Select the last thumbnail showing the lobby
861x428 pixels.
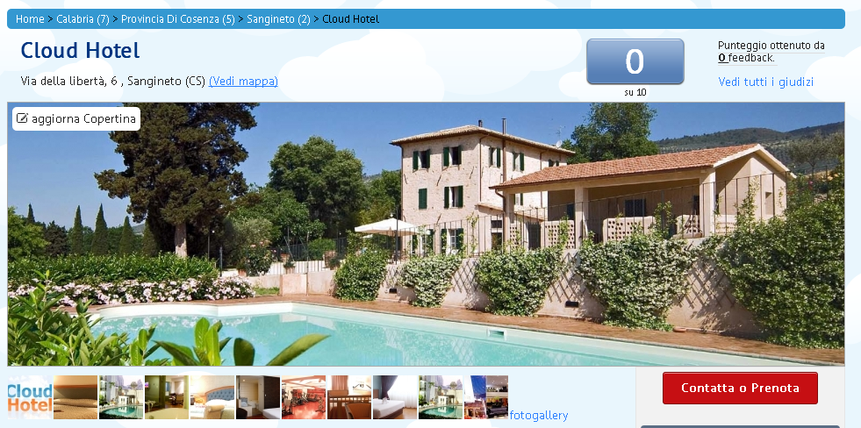tap(486, 397)
